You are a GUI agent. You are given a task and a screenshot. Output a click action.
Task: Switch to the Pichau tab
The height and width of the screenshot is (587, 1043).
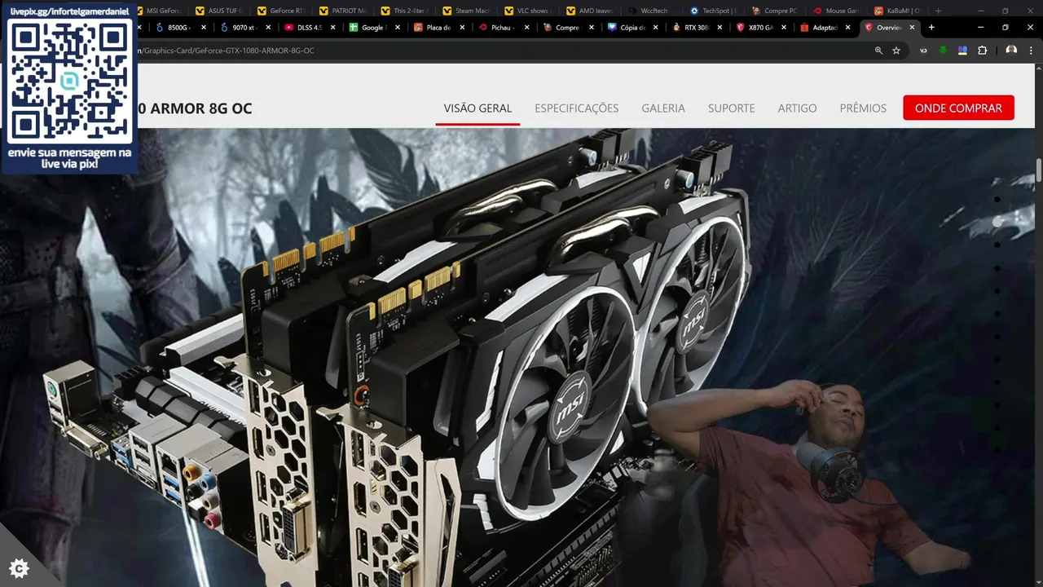500,27
